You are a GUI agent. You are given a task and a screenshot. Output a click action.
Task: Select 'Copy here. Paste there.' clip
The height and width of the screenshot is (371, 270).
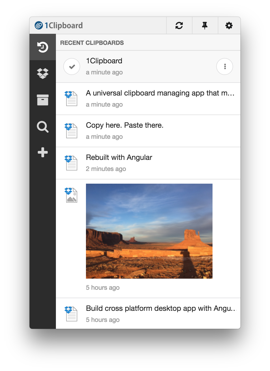point(125,125)
